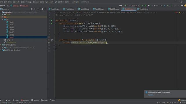Open Search Everywhere magnifier icon
Image resolution: width=186 pixels, height=104 pixels.
182,5
